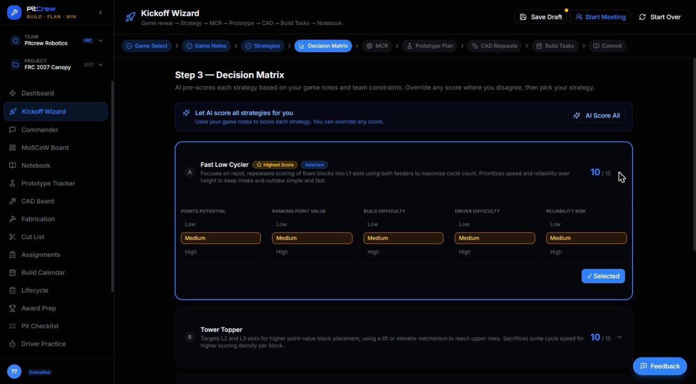Click the user avatar in sidebar footer
Screen dimensions: 696x384
(x=14, y=371)
